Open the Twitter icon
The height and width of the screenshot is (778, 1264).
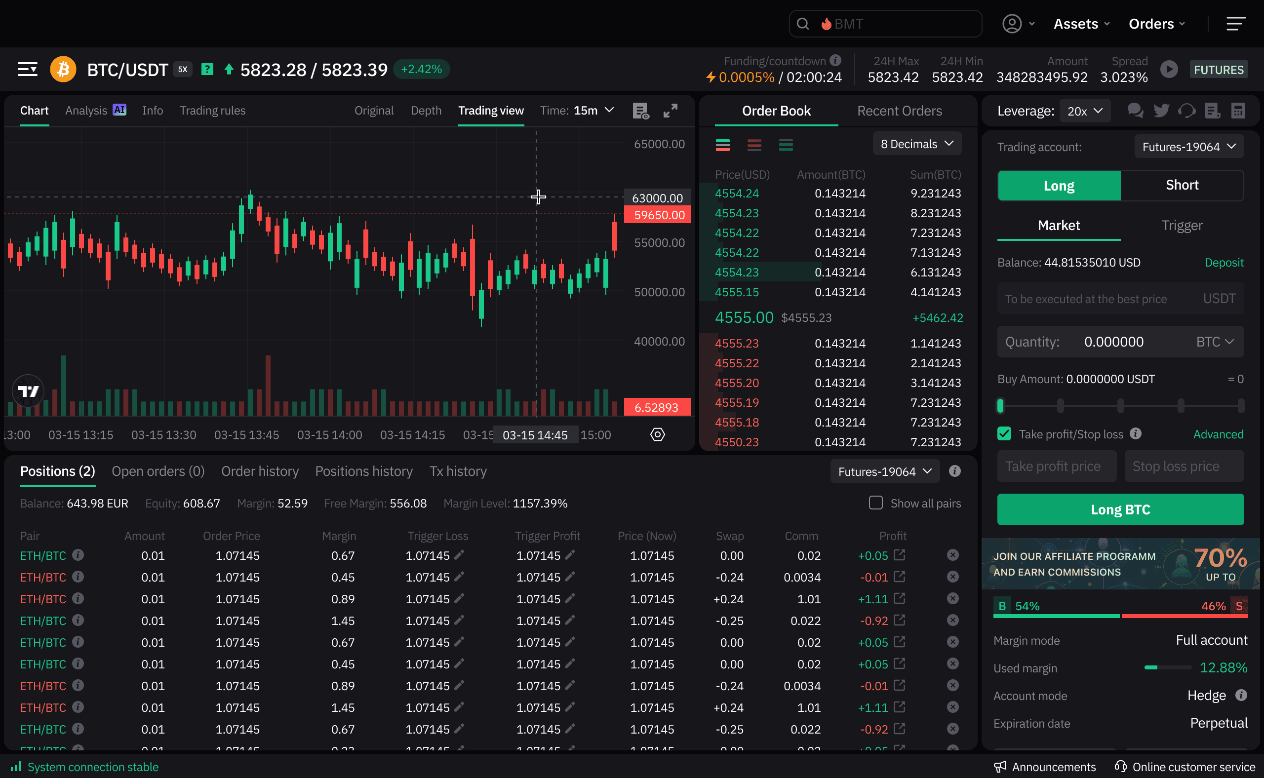[1161, 111]
